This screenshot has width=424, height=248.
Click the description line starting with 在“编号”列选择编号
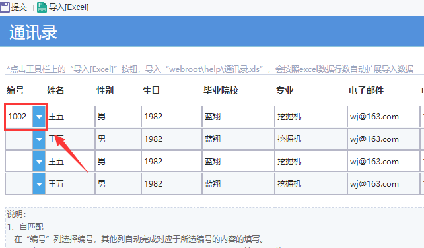click(x=139, y=239)
